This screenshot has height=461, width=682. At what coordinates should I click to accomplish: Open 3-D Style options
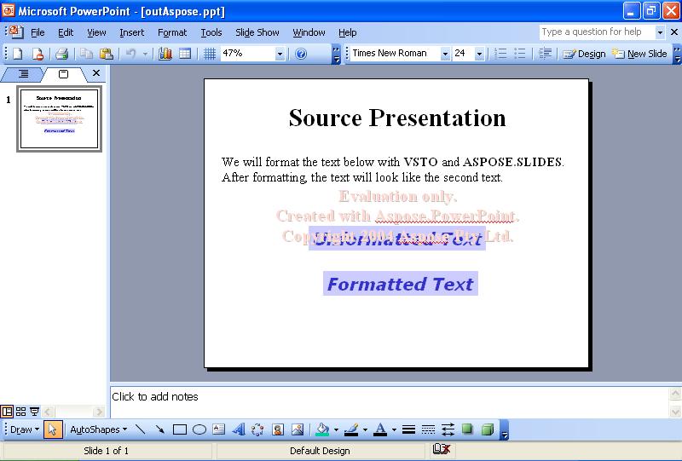point(488,429)
